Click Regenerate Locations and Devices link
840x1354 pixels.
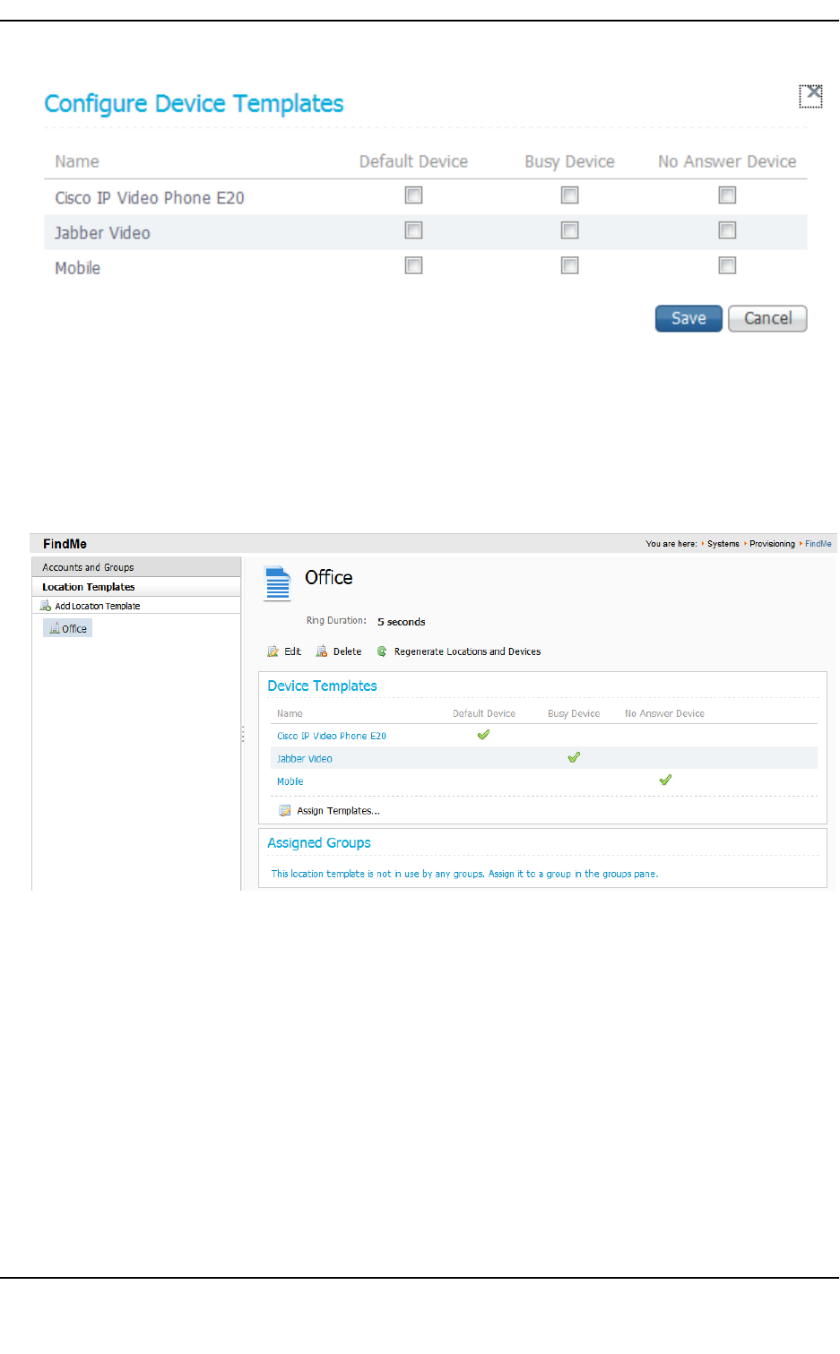click(x=467, y=651)
